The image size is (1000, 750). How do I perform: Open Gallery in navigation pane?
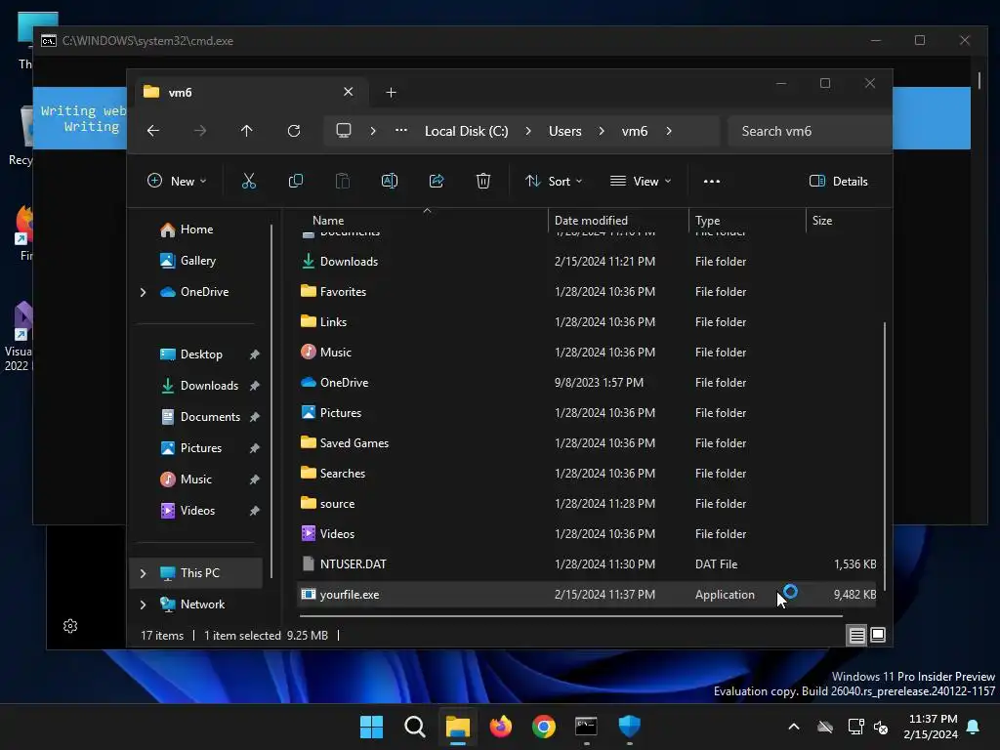(x=195, y=261)
